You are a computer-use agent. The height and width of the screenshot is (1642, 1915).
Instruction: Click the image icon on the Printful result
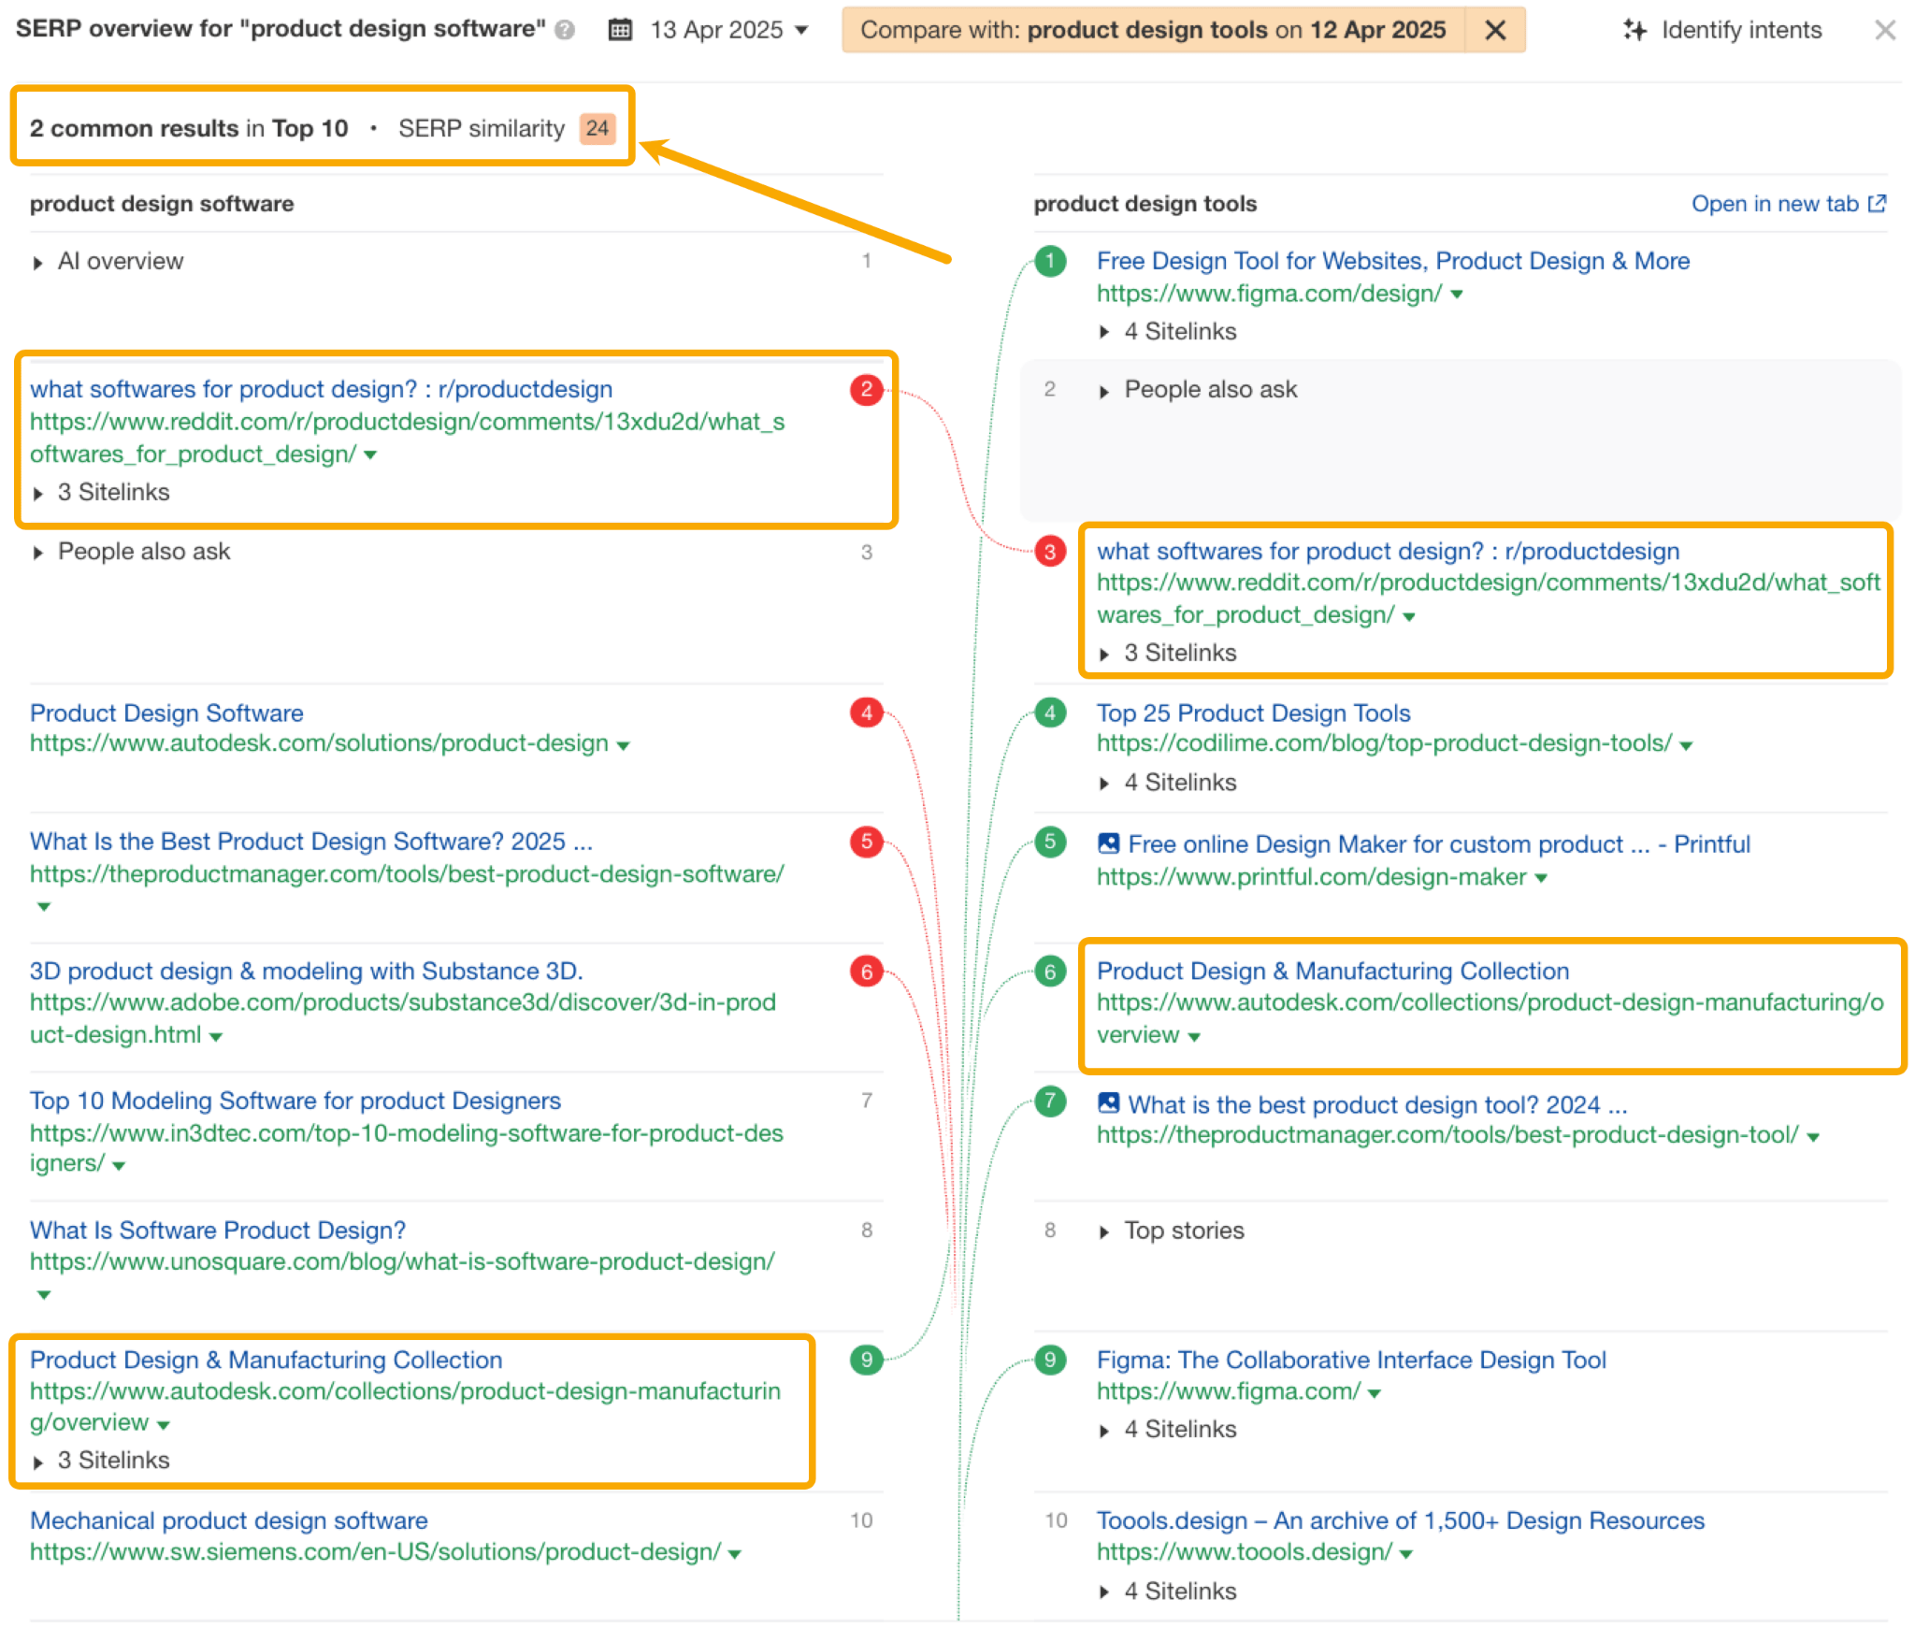point(1109,843)
